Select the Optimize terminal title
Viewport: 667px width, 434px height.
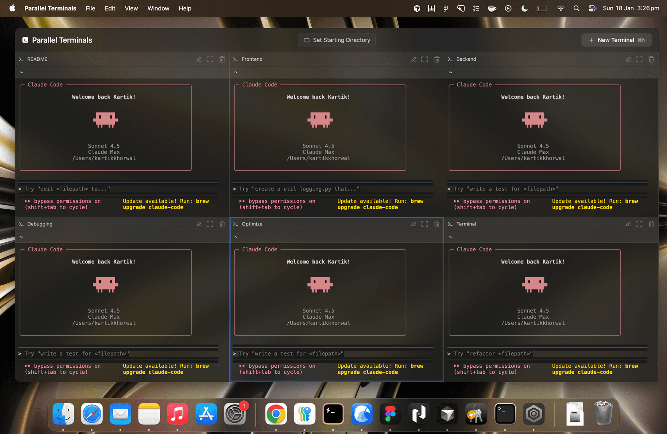point(252,224)
